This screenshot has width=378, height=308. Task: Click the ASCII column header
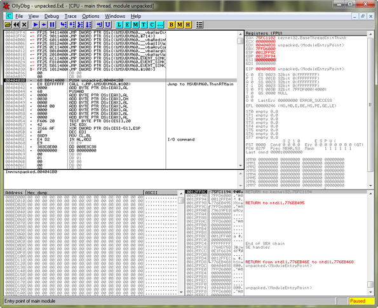pos(161,193)
